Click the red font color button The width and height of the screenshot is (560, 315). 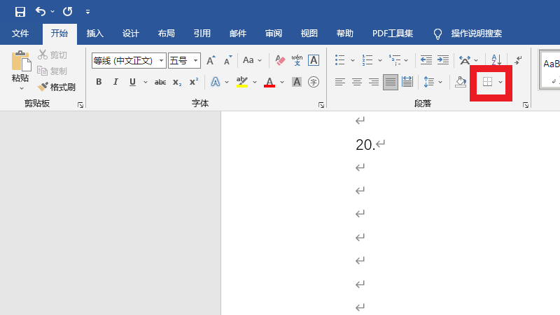(269, 82)
